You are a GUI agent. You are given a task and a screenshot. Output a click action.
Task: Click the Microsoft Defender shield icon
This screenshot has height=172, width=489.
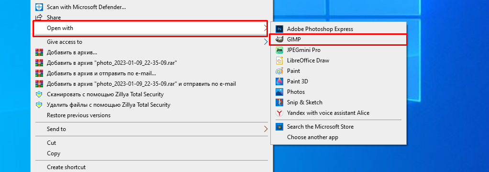[39, 7]
